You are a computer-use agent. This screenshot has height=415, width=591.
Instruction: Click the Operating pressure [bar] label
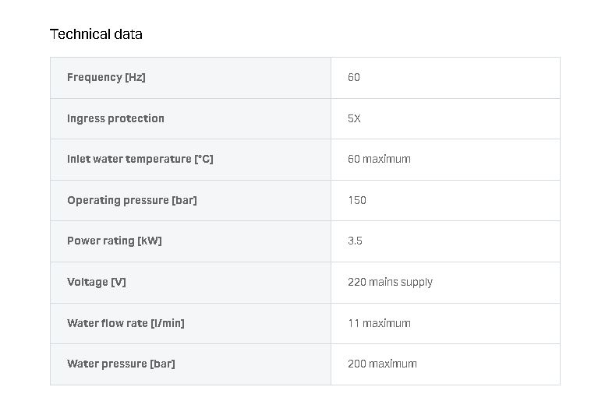pyautogui.click(x=132, y=200)
